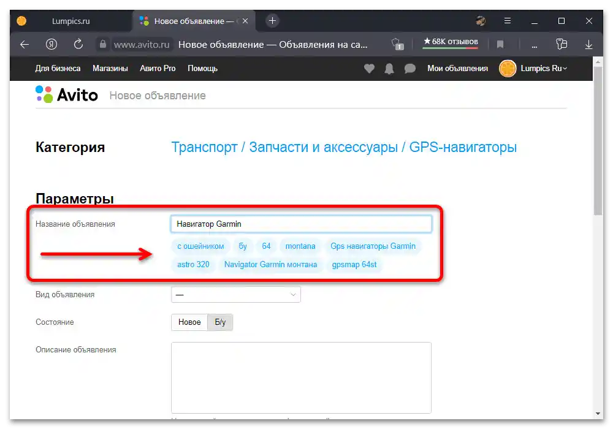Screen dimensions: 613x429
Task: Click the Запчасти и аксессуары category link
Action: click(323, 147)
